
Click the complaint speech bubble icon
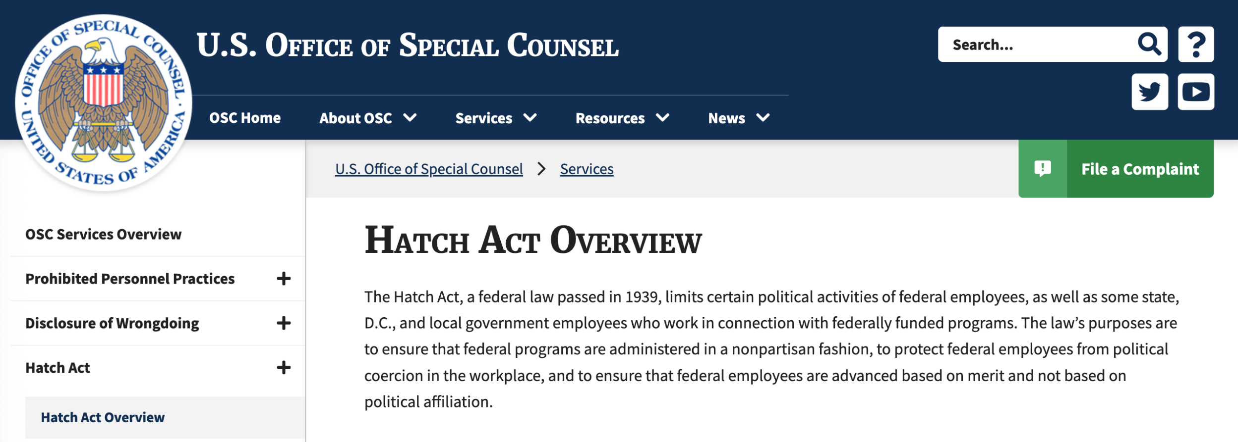[x=1042, y=169]
